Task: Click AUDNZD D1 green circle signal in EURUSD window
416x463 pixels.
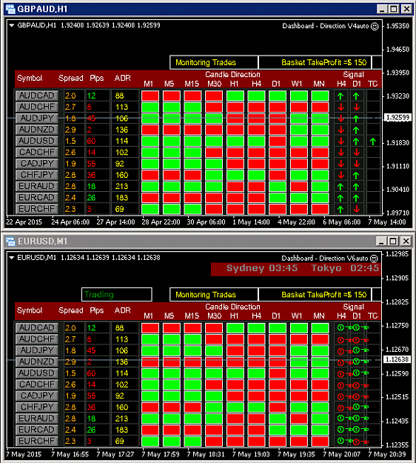Action: [356, 362]
